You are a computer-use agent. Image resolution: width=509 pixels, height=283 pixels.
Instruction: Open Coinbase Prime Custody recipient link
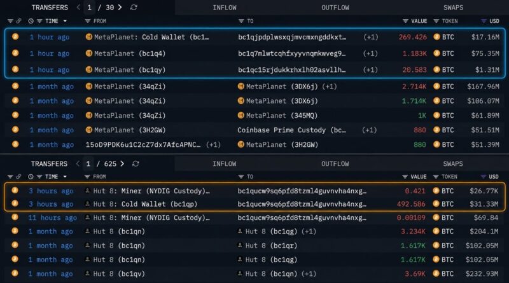tap(291, 130)
